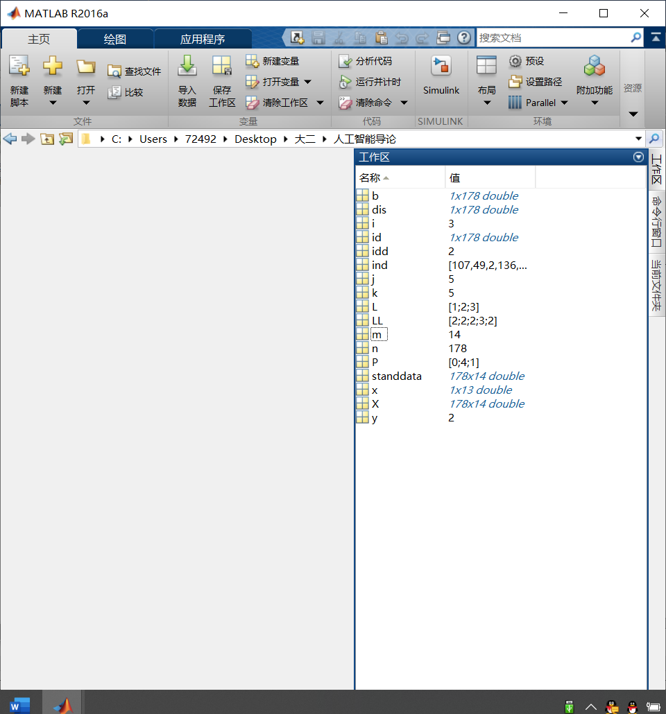Click Find Files (查找文件)
This screenshot has height=714, width=666.
(x=135, y=71)
